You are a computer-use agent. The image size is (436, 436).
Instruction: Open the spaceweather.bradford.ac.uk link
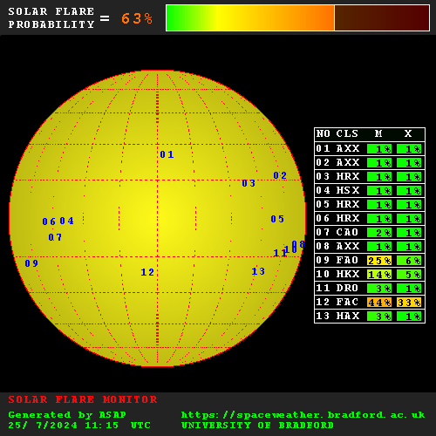[x=303, y=415]
